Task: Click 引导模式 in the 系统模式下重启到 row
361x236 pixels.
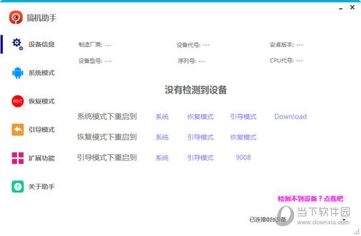Action: pyautogui.click(x=244, y=117)
